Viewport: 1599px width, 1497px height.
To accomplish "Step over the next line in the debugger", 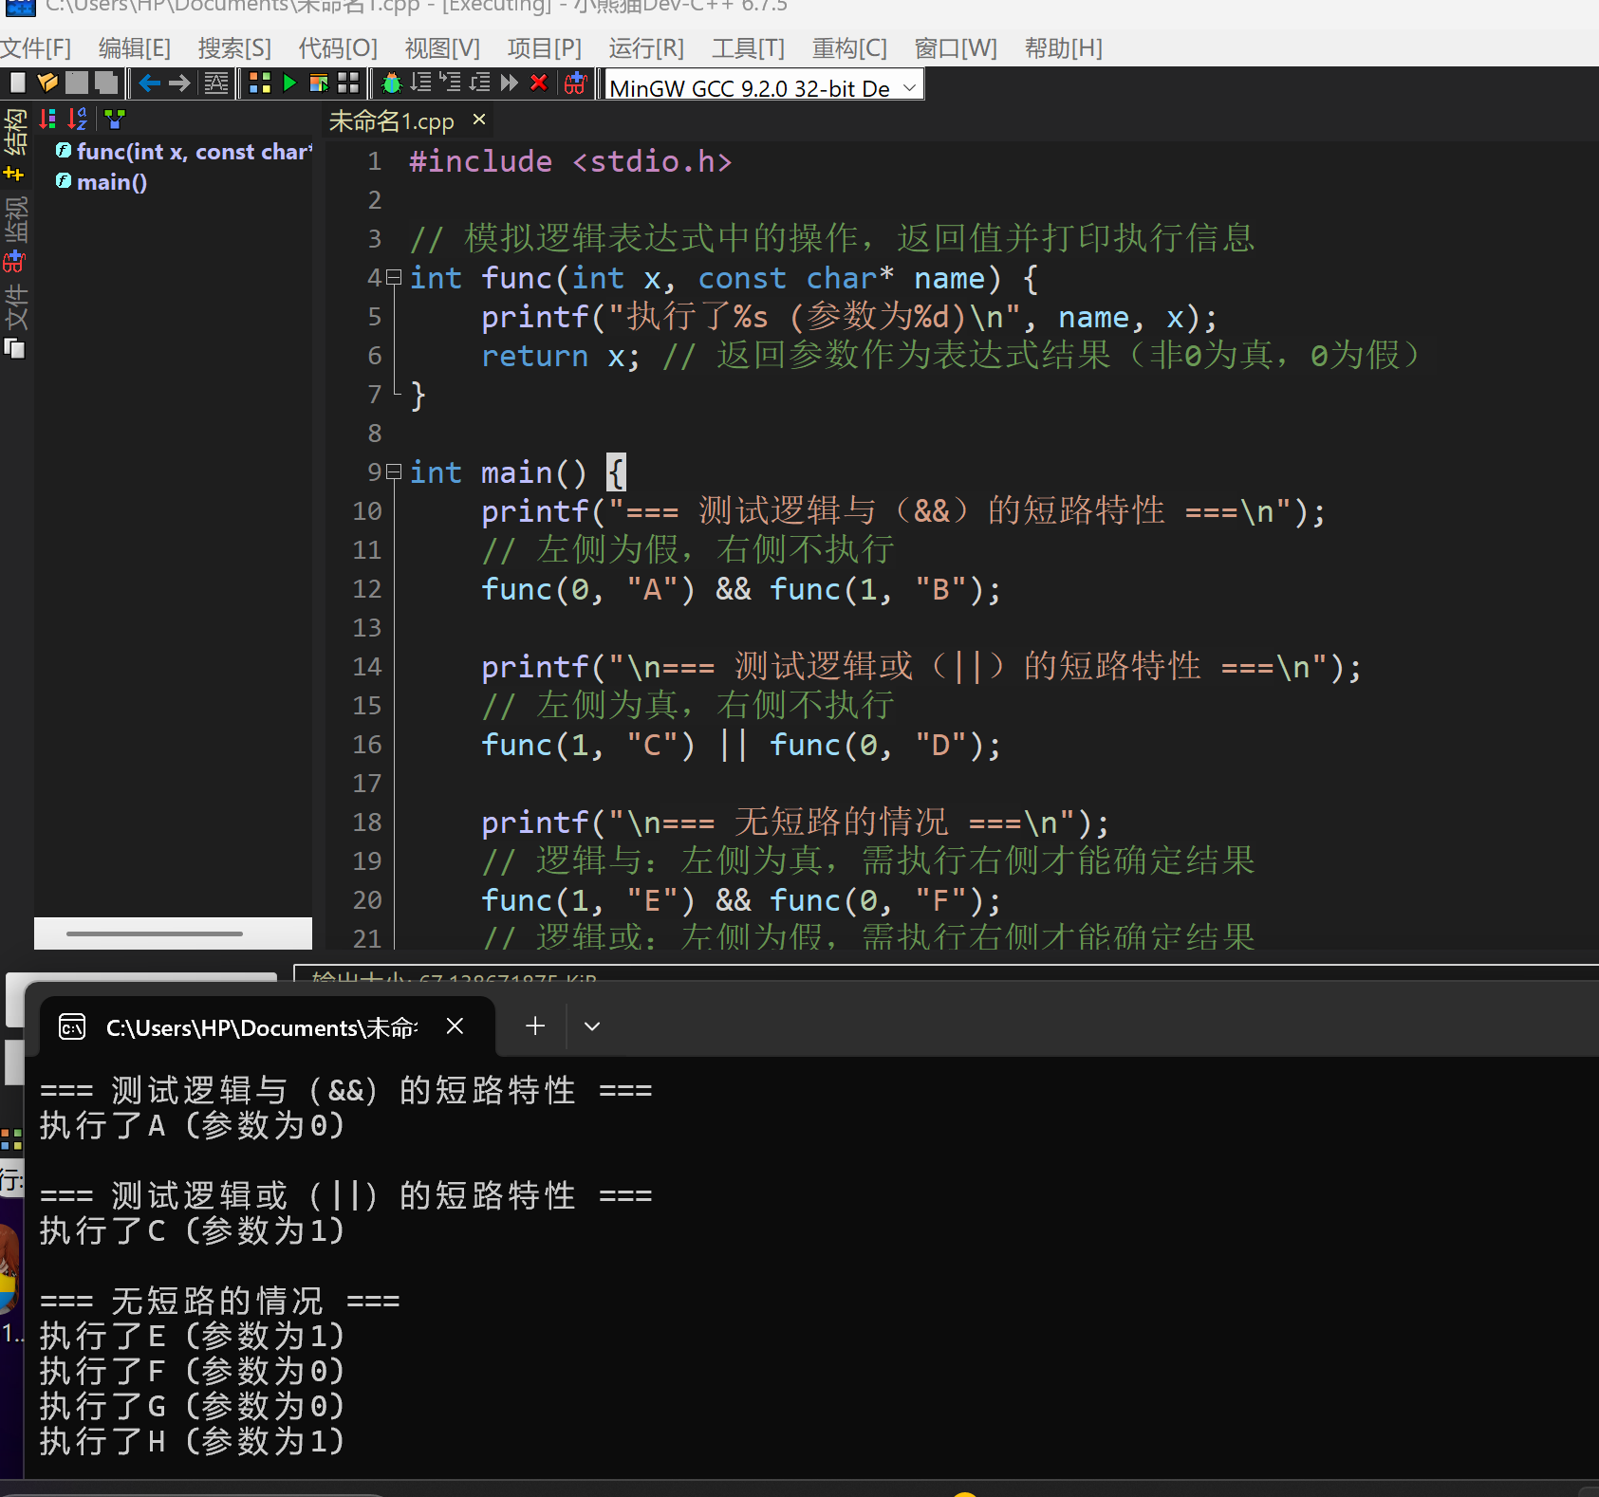I will click(x=420, y=83).
